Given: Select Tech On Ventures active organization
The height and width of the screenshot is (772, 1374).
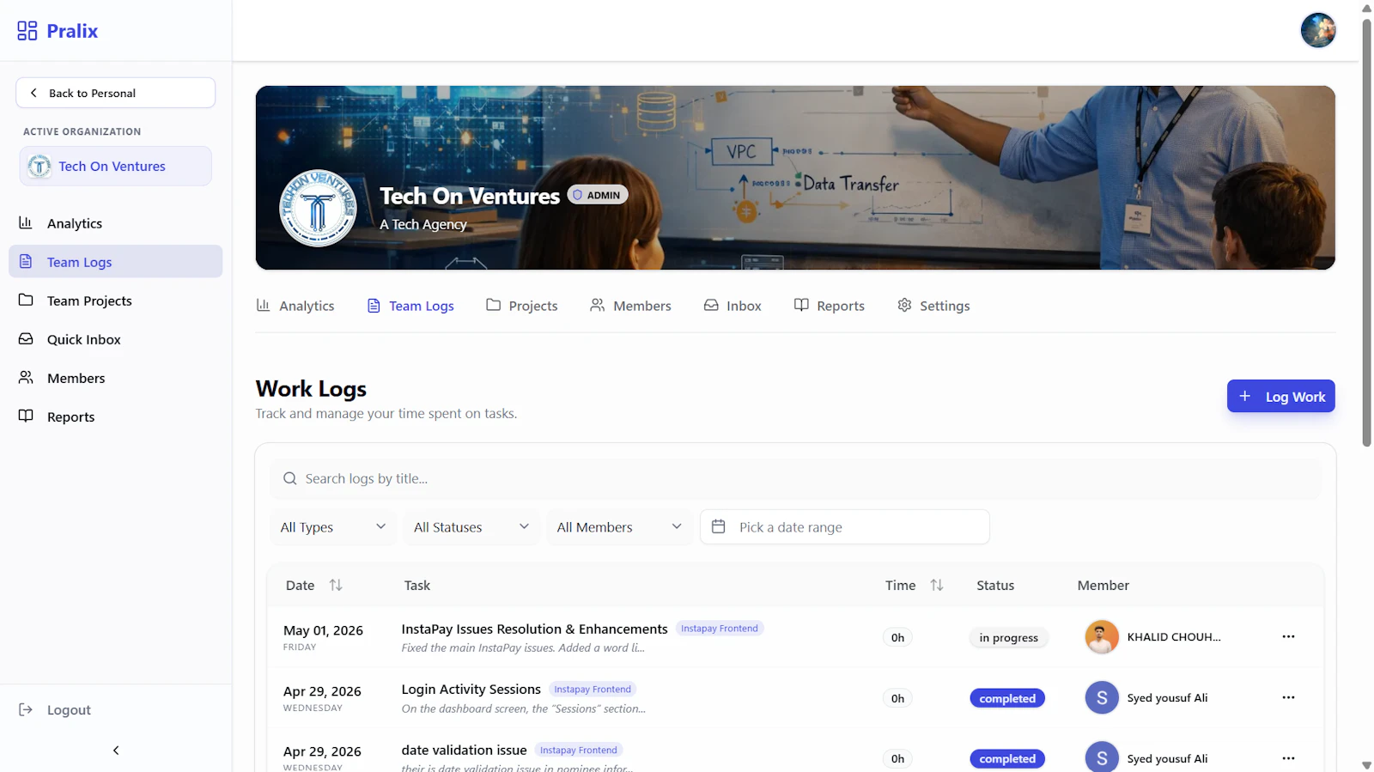Looking at the screenshot, I should (x=115, y=166).
